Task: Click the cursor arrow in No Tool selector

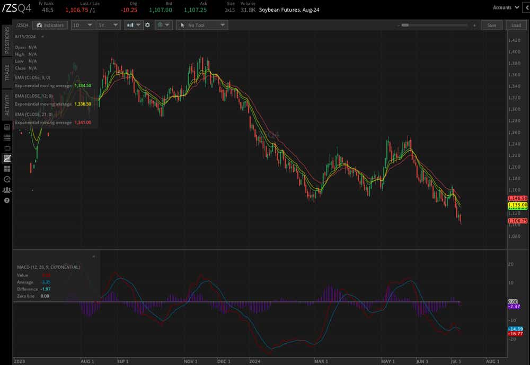Action: point(182,25)
